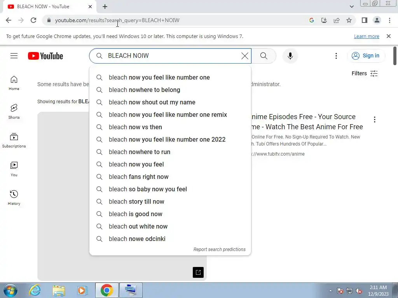
Task: Close the BLEACH NOIW YouTube tab
Action: point(90,7)
